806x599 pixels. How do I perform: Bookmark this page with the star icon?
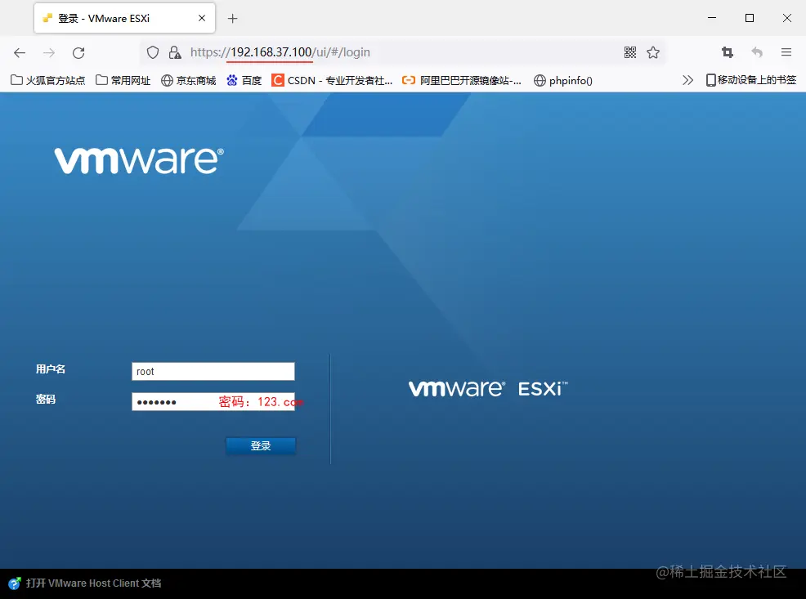[x=653, y=52]
